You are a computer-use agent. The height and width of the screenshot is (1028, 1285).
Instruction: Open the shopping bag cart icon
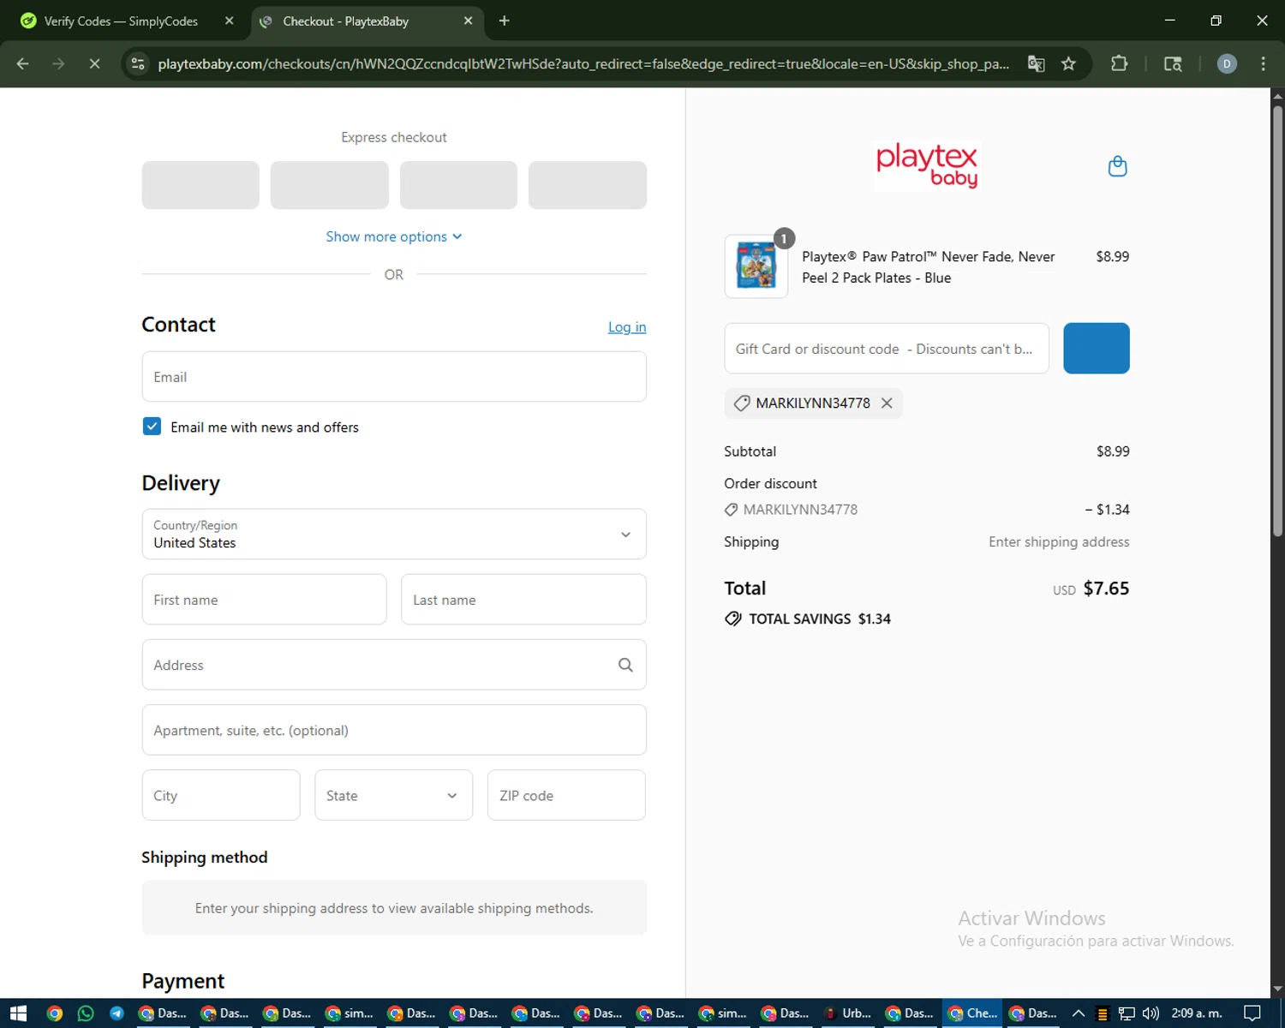point(1117,166)
